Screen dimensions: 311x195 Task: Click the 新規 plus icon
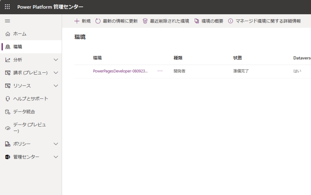[77, 21]
